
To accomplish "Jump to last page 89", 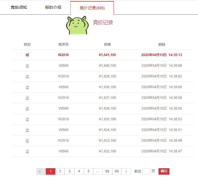I will (117, 171).
